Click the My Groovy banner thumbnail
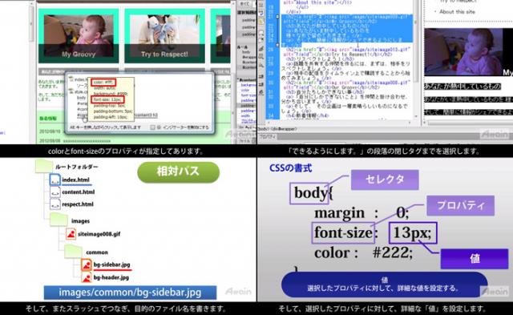Image resolution: width=513 pixels, height=315 pixels. [79, 35]
